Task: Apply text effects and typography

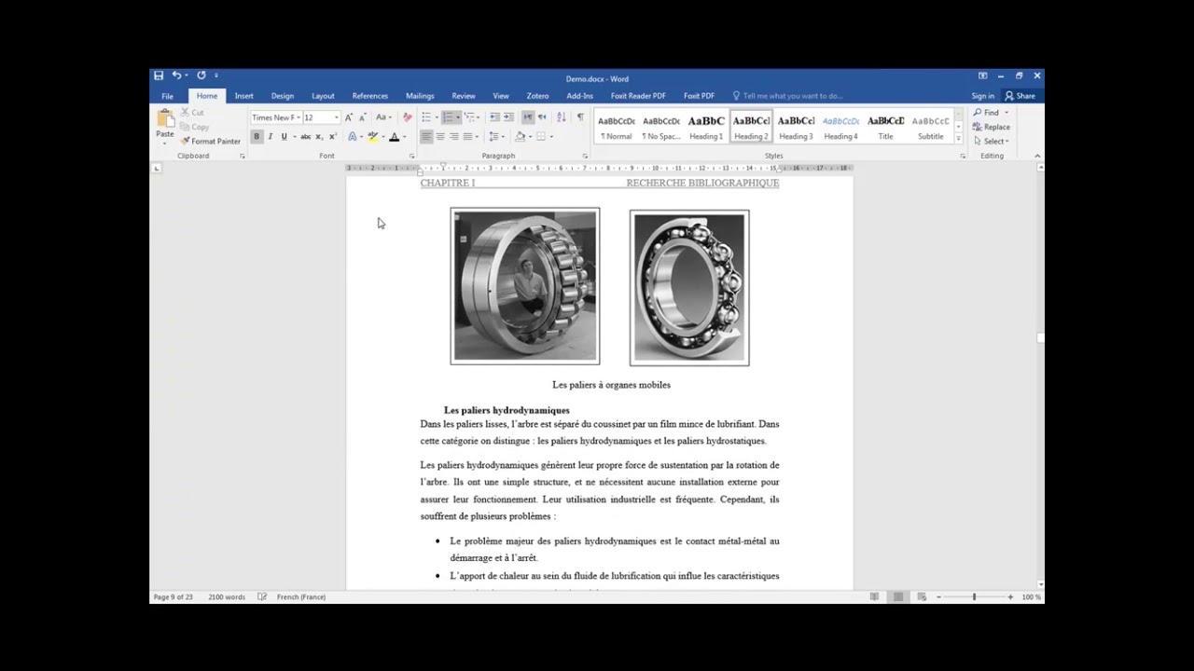Action: click(x=353, y=137)
